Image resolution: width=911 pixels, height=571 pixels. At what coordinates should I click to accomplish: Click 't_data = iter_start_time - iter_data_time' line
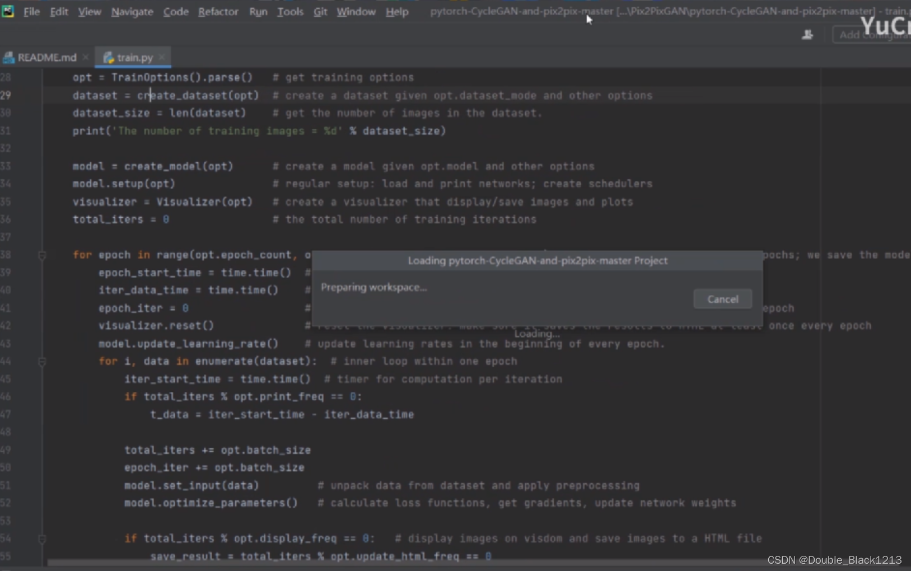pyautogui.click(x=282, y=414)
